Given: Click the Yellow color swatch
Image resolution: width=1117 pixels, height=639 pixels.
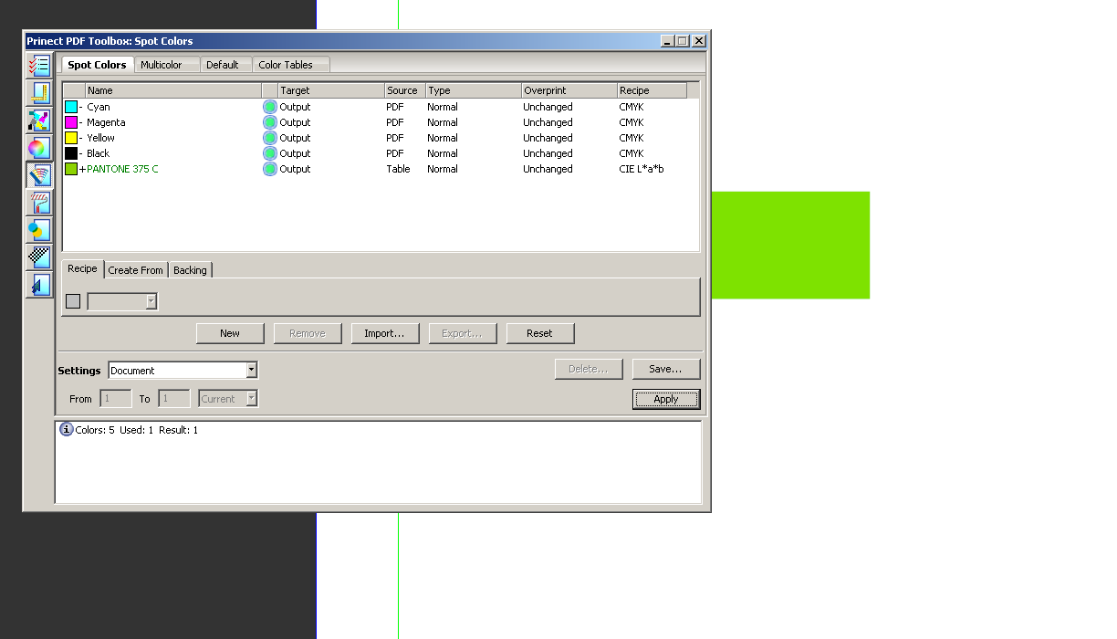Looking at the screenshot, I should [x=71, y=138].
